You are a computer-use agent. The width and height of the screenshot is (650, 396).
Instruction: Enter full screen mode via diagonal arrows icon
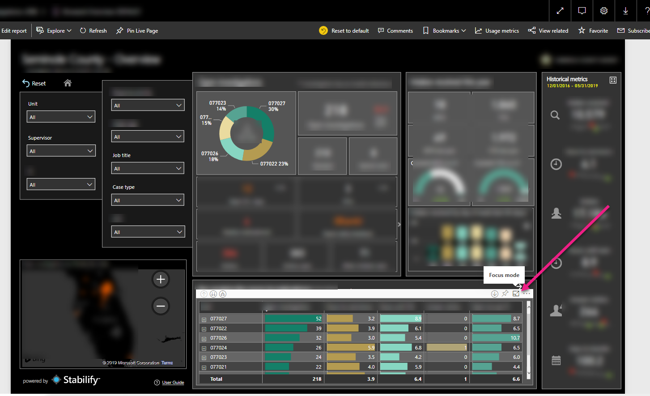[x=560, y=11]
